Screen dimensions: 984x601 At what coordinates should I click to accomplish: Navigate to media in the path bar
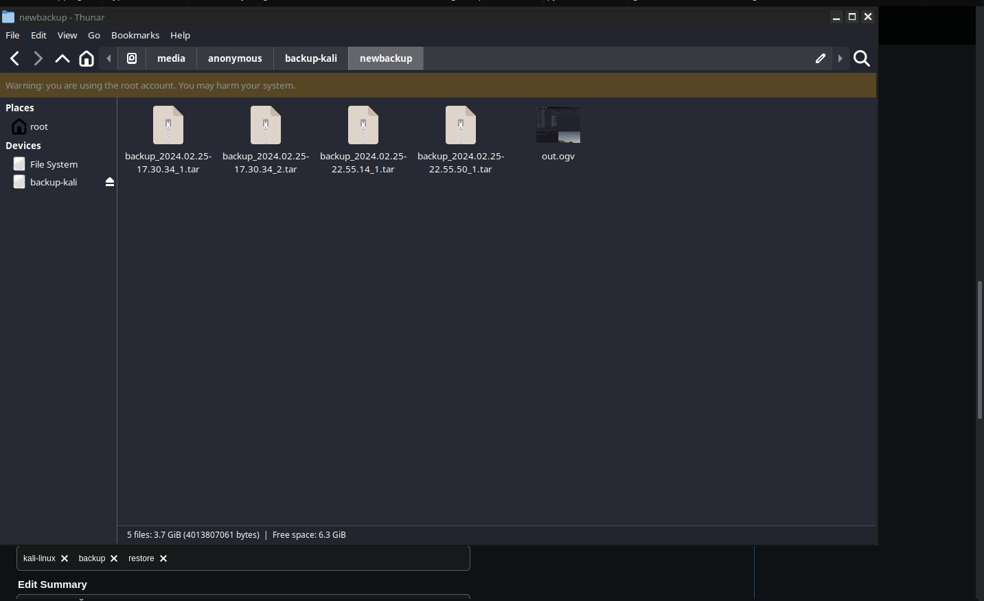[x=171, y=58]
